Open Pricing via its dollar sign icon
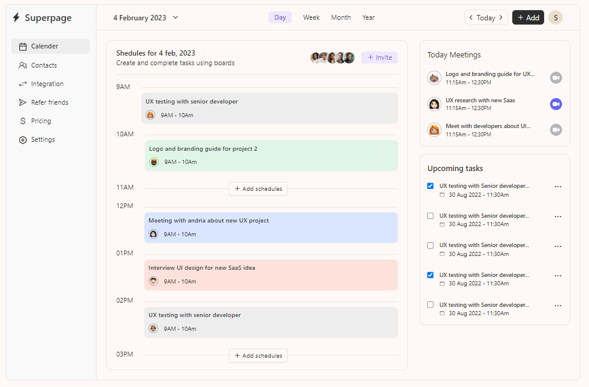The width and height of the screenshot is (589, 387). pyautogui.click(x=23, y=121)
